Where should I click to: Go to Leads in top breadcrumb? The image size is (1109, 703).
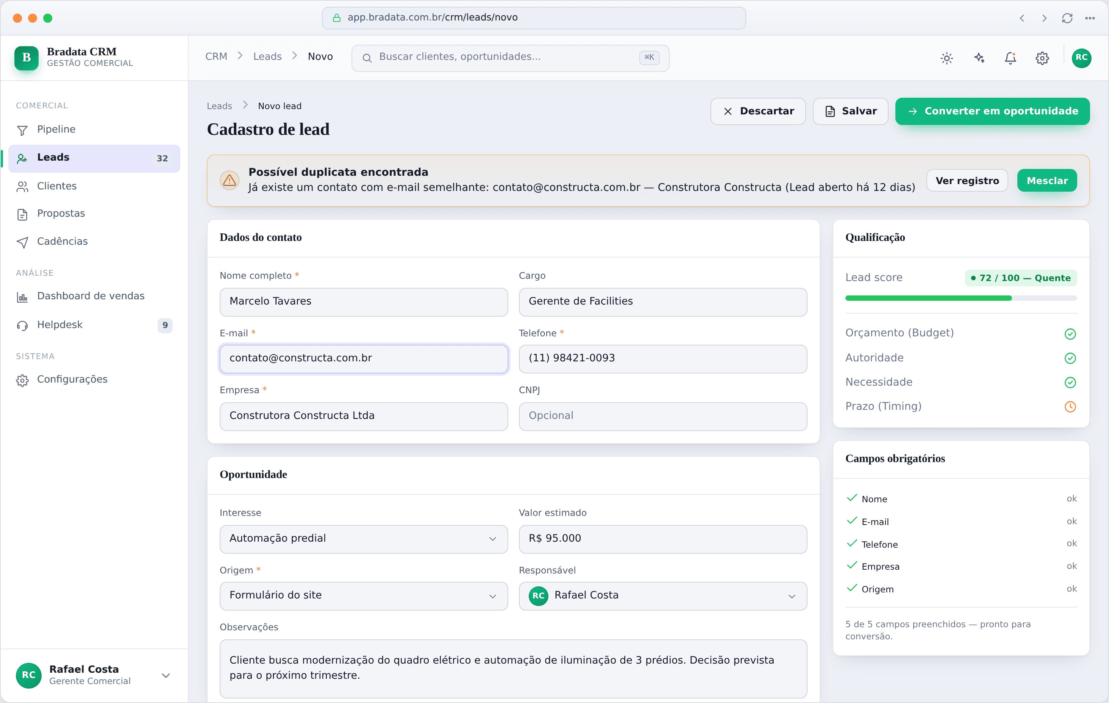coord(267,57)
